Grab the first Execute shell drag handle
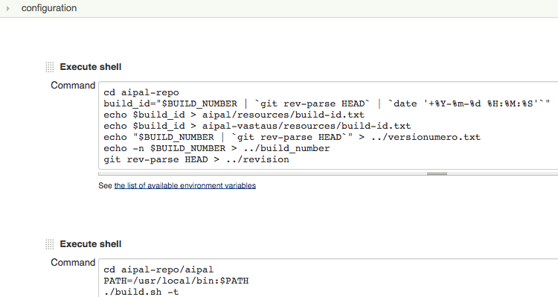This screenshot has height=297, width=558. tap(49, 67)
